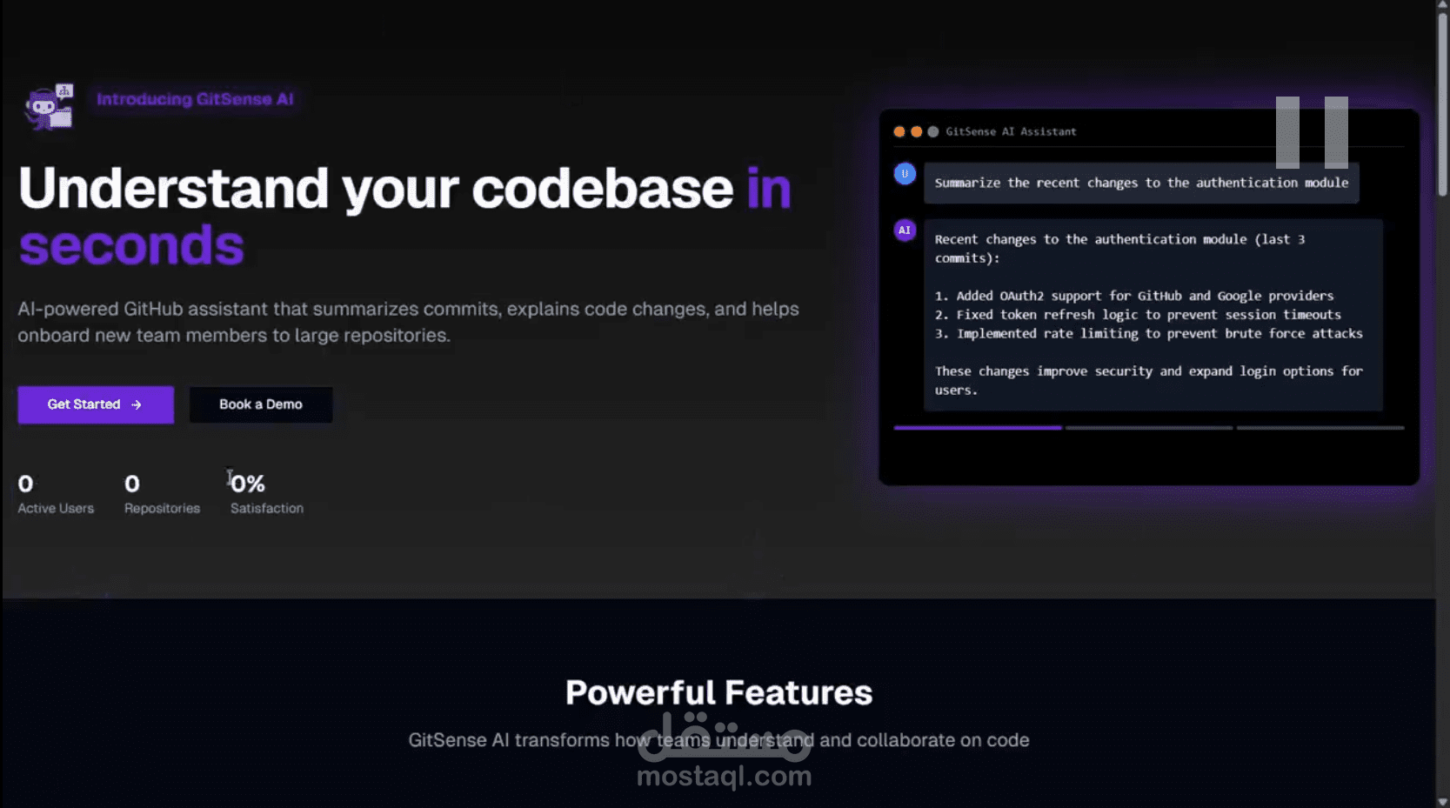Click the purple AI avatar

[x=905, y=230]
